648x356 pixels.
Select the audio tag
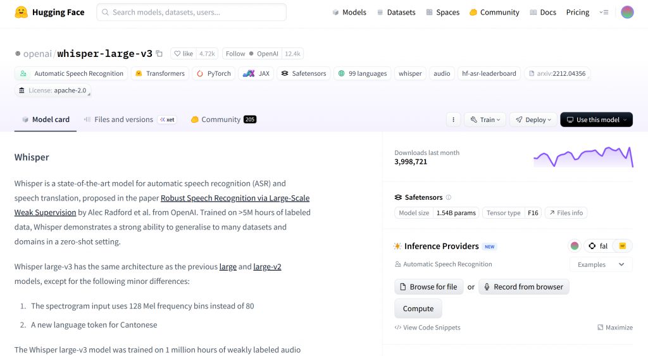[442, 73]
